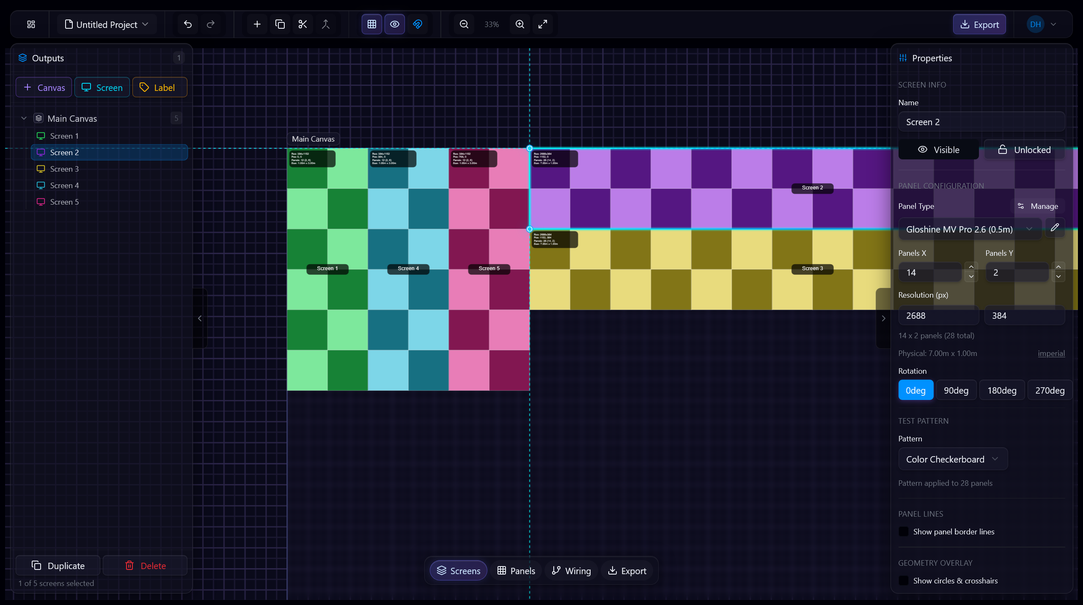Toggle label visibility with the eye icon
The height and width of the screenshot is (605, 1083).
(x=394, y=24)
